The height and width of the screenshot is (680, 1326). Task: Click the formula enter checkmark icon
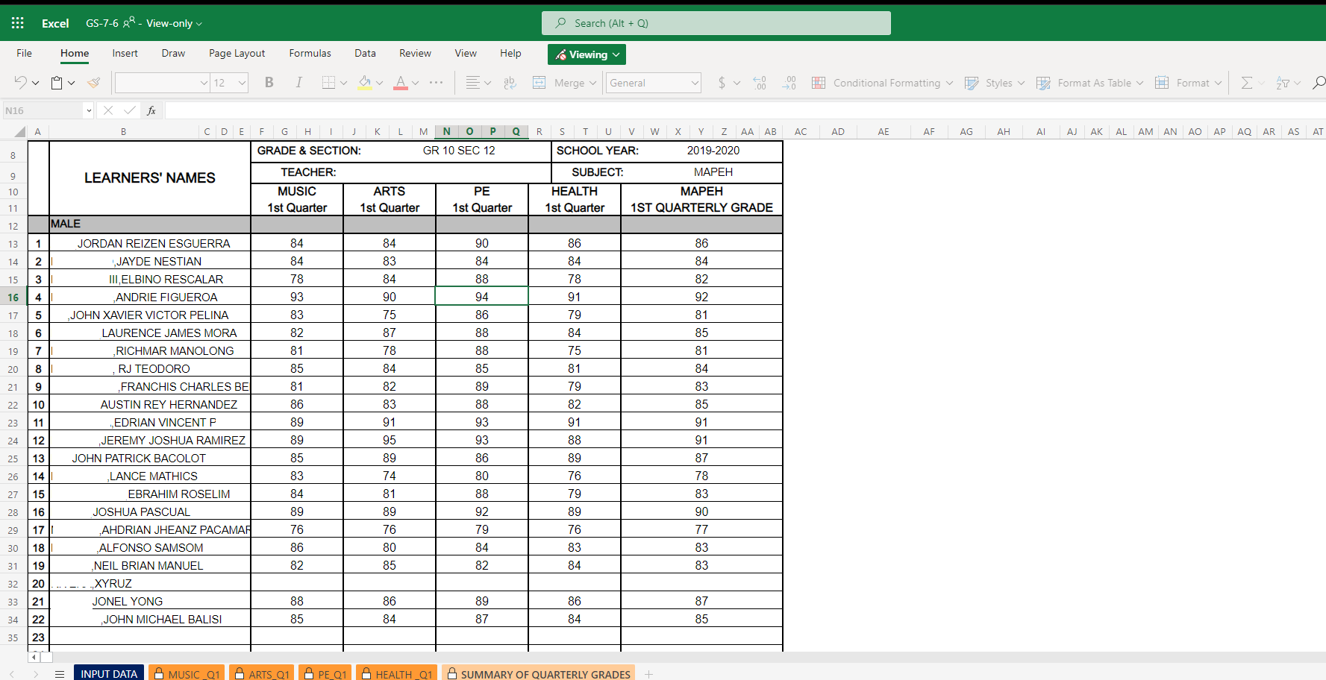point(130,110)
